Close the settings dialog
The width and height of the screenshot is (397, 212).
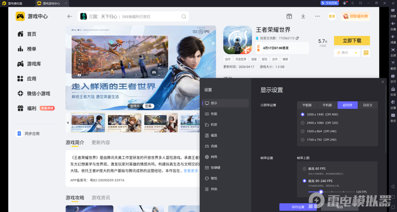[x=383, y=82]
